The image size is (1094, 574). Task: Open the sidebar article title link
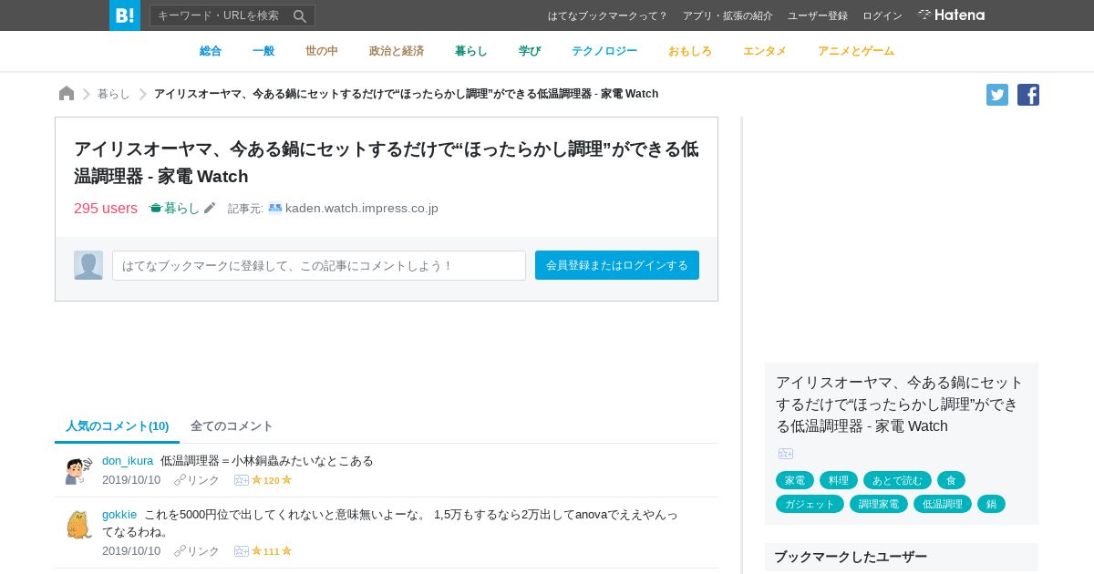point(900,404)
